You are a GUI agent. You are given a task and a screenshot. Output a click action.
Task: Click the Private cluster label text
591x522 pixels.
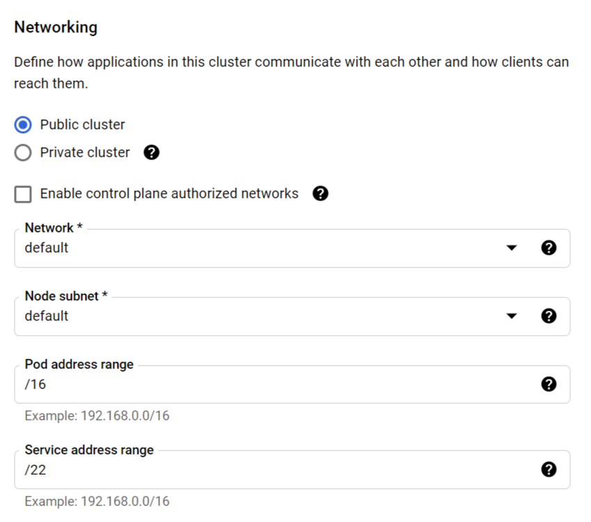tap(85, 152)
